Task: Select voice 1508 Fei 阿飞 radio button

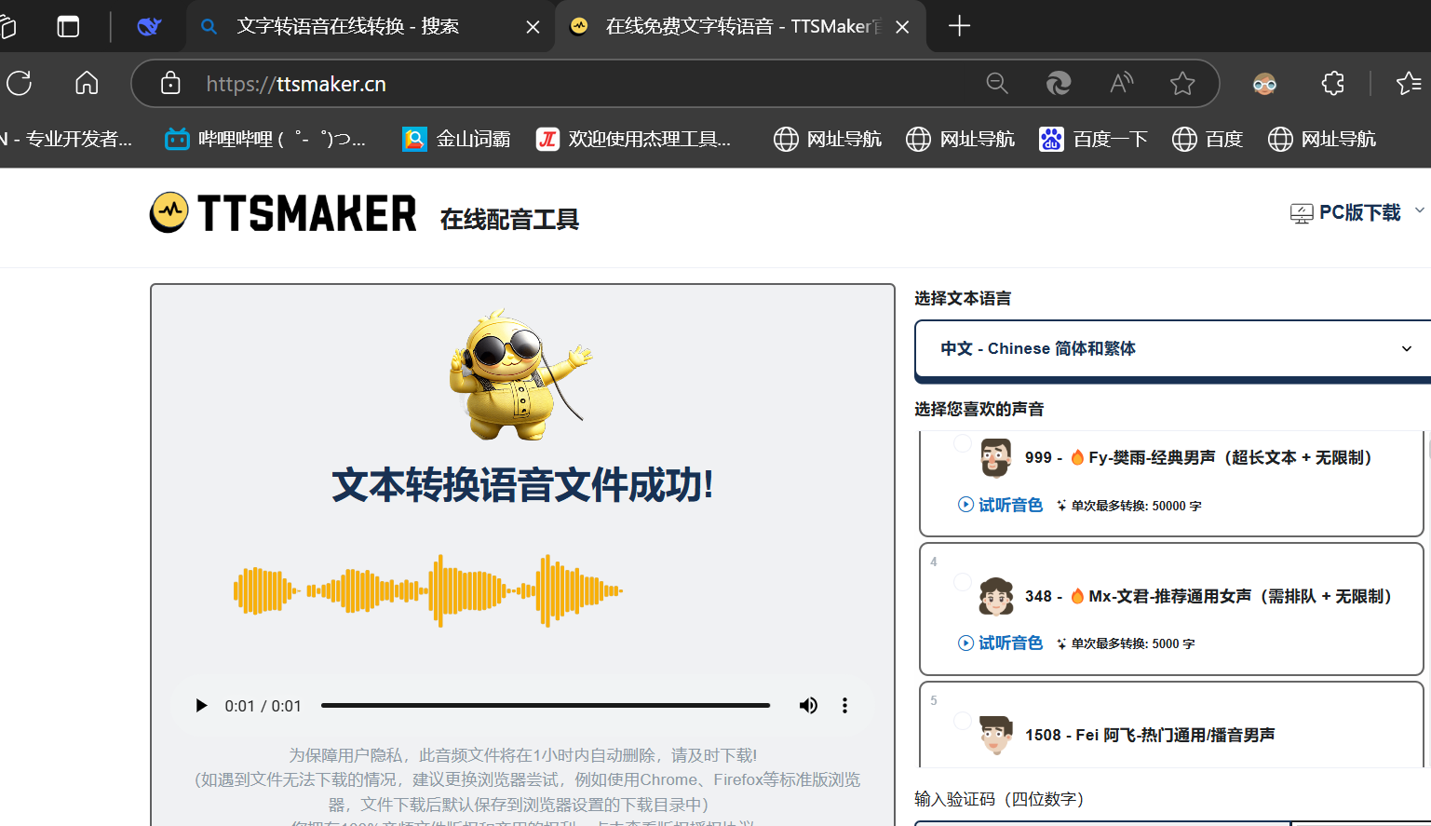Action: pyautogui.click(x=963, y=721)
